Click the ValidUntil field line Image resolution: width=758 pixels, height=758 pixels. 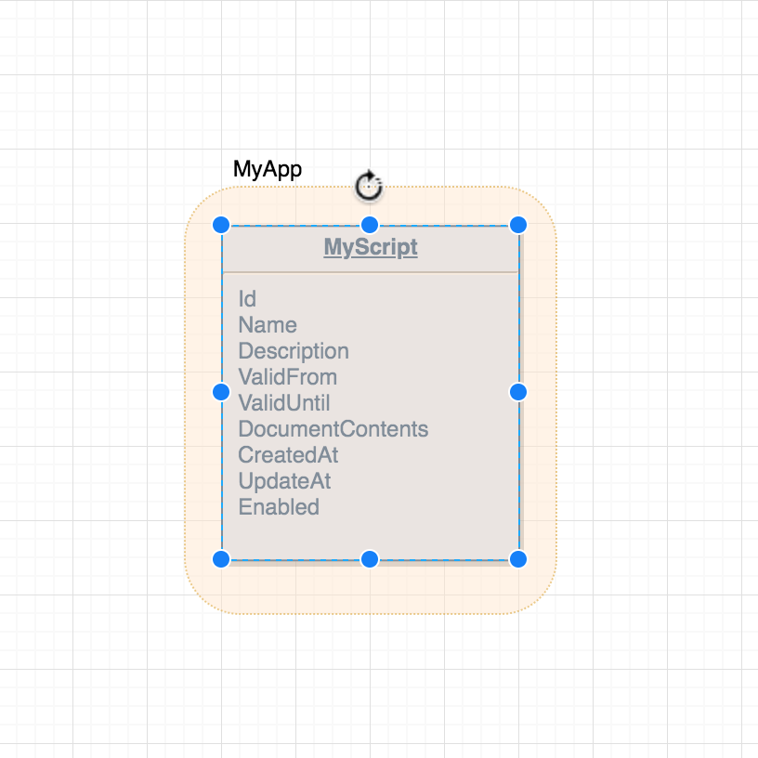click(284, 403)
